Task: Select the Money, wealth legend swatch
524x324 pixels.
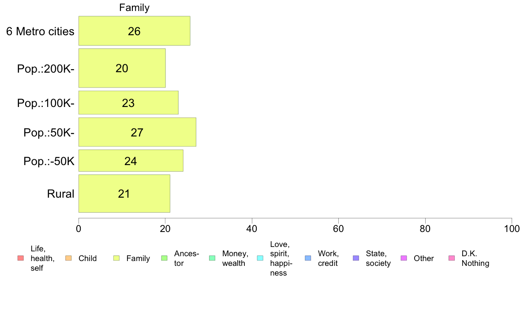Action: 212,258
